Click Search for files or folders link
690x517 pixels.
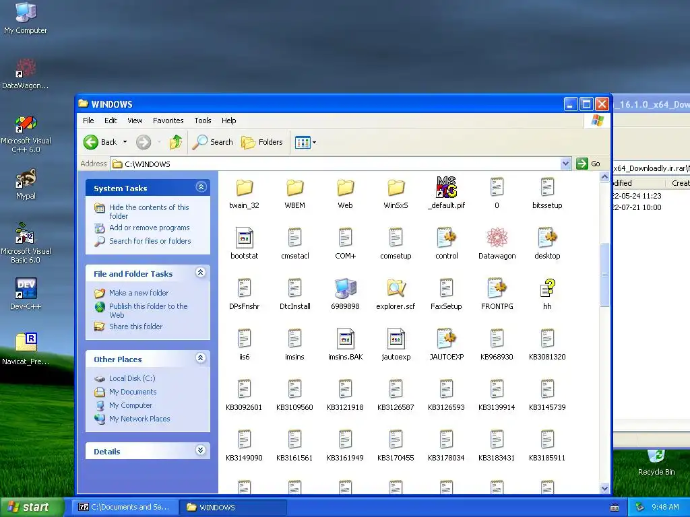[x=150, y=241]
